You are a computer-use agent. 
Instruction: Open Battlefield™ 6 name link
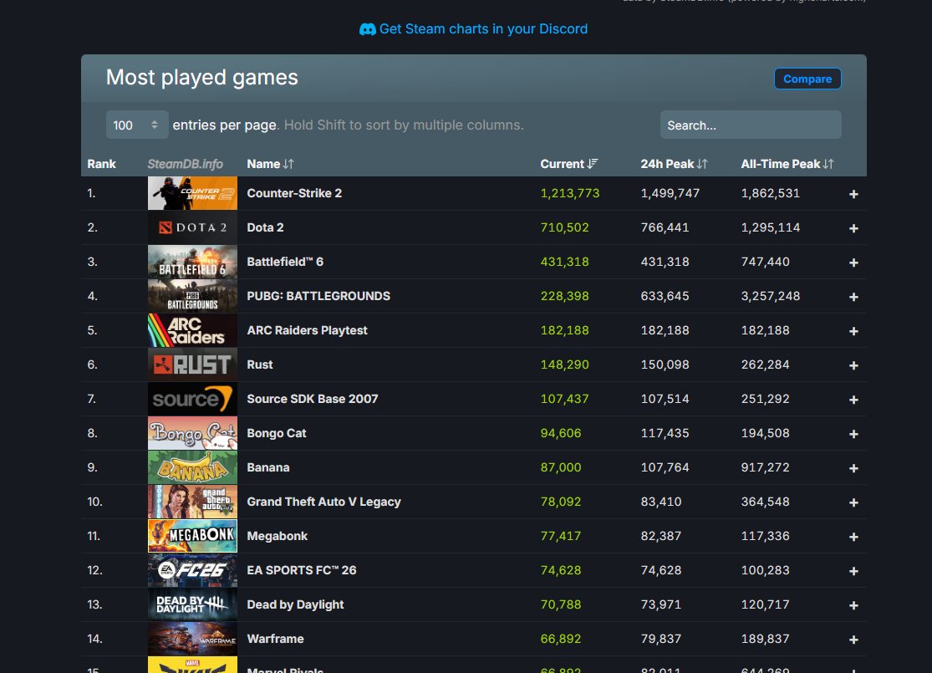point(285,262)
